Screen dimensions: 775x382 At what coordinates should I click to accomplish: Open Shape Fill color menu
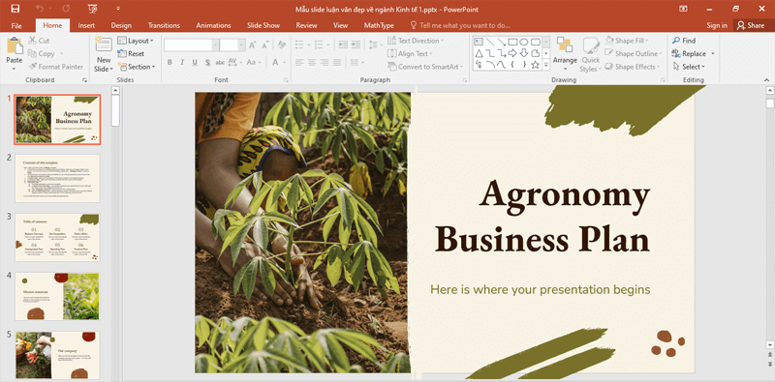coord(628,41)
